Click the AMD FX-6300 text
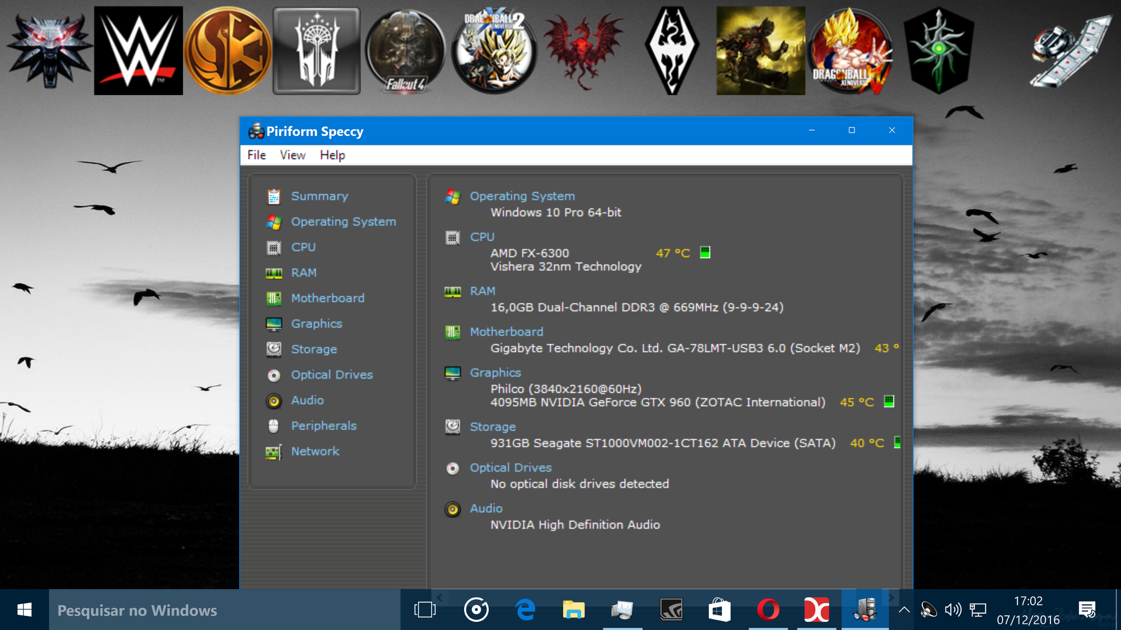Image resolution: width=1121 pixels, height=630 pixels. (x=529, y=253)
